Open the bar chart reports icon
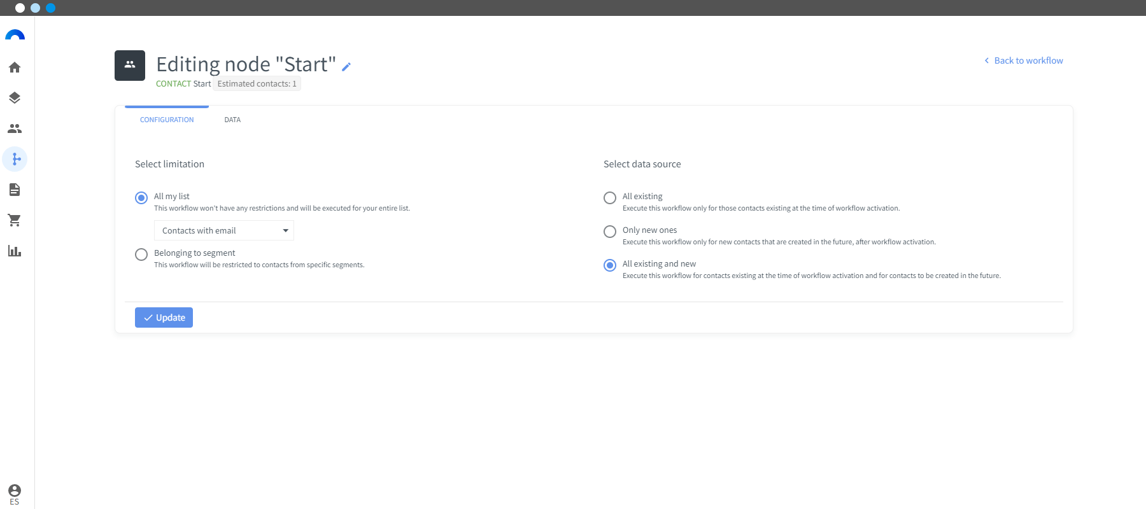 click(15, 251)
